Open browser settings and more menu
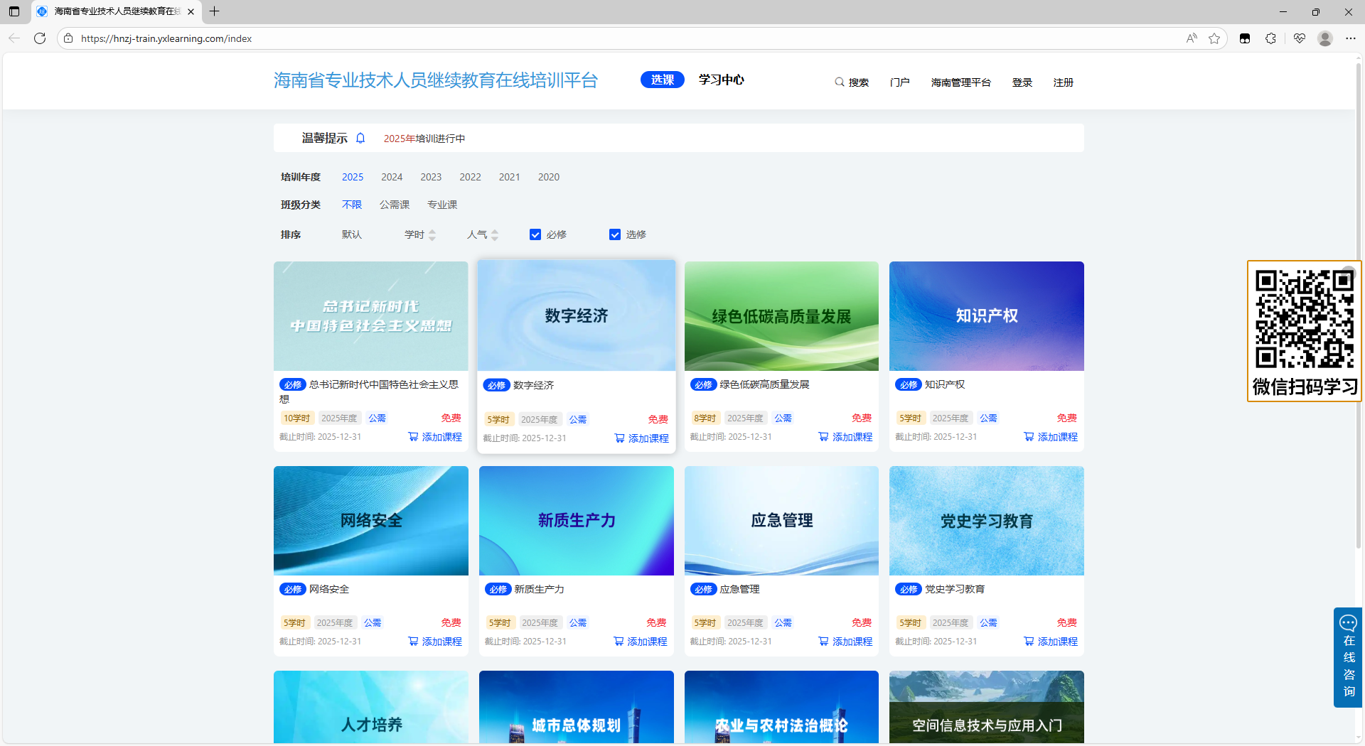 click(1351, 38)
